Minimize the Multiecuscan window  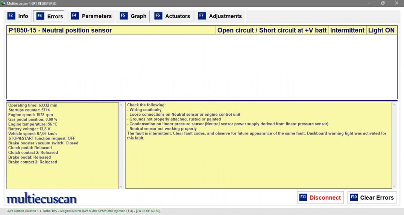pyautogui.click(x=370, y=3)
